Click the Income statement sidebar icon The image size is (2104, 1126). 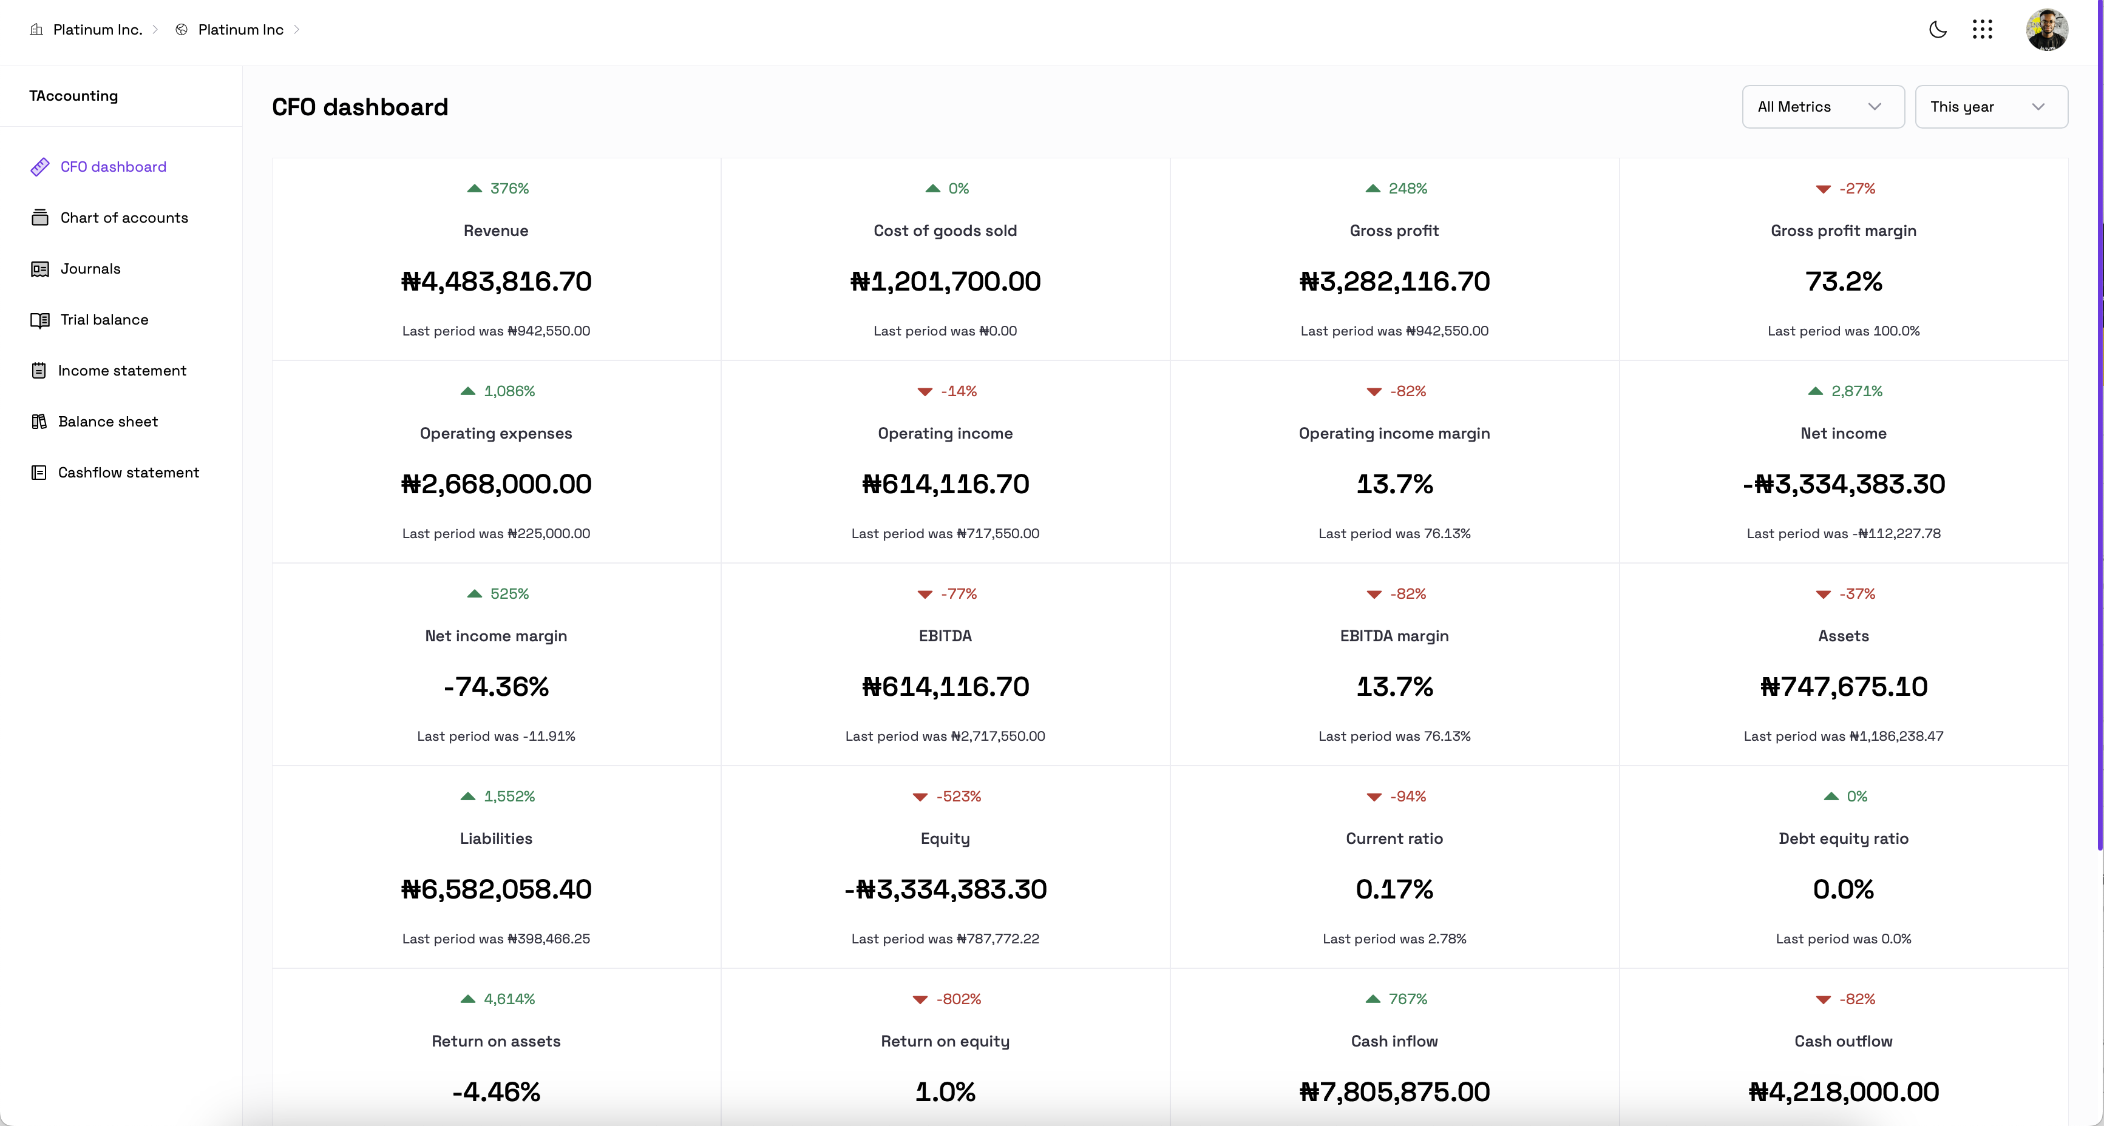click(38, 371)
